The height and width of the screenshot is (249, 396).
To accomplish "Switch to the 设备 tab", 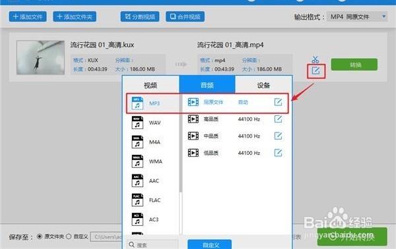I will [x=263, y=85].
